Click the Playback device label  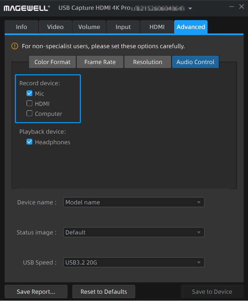coord(42,132)
